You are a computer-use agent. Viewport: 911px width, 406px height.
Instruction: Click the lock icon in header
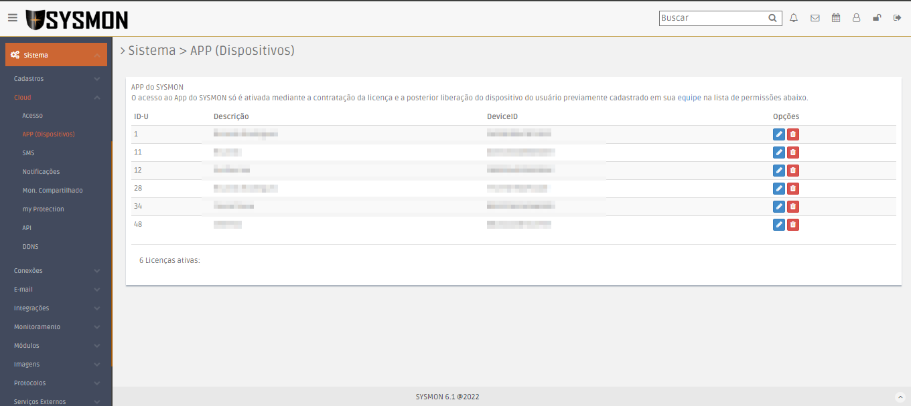tap(876, 18)
